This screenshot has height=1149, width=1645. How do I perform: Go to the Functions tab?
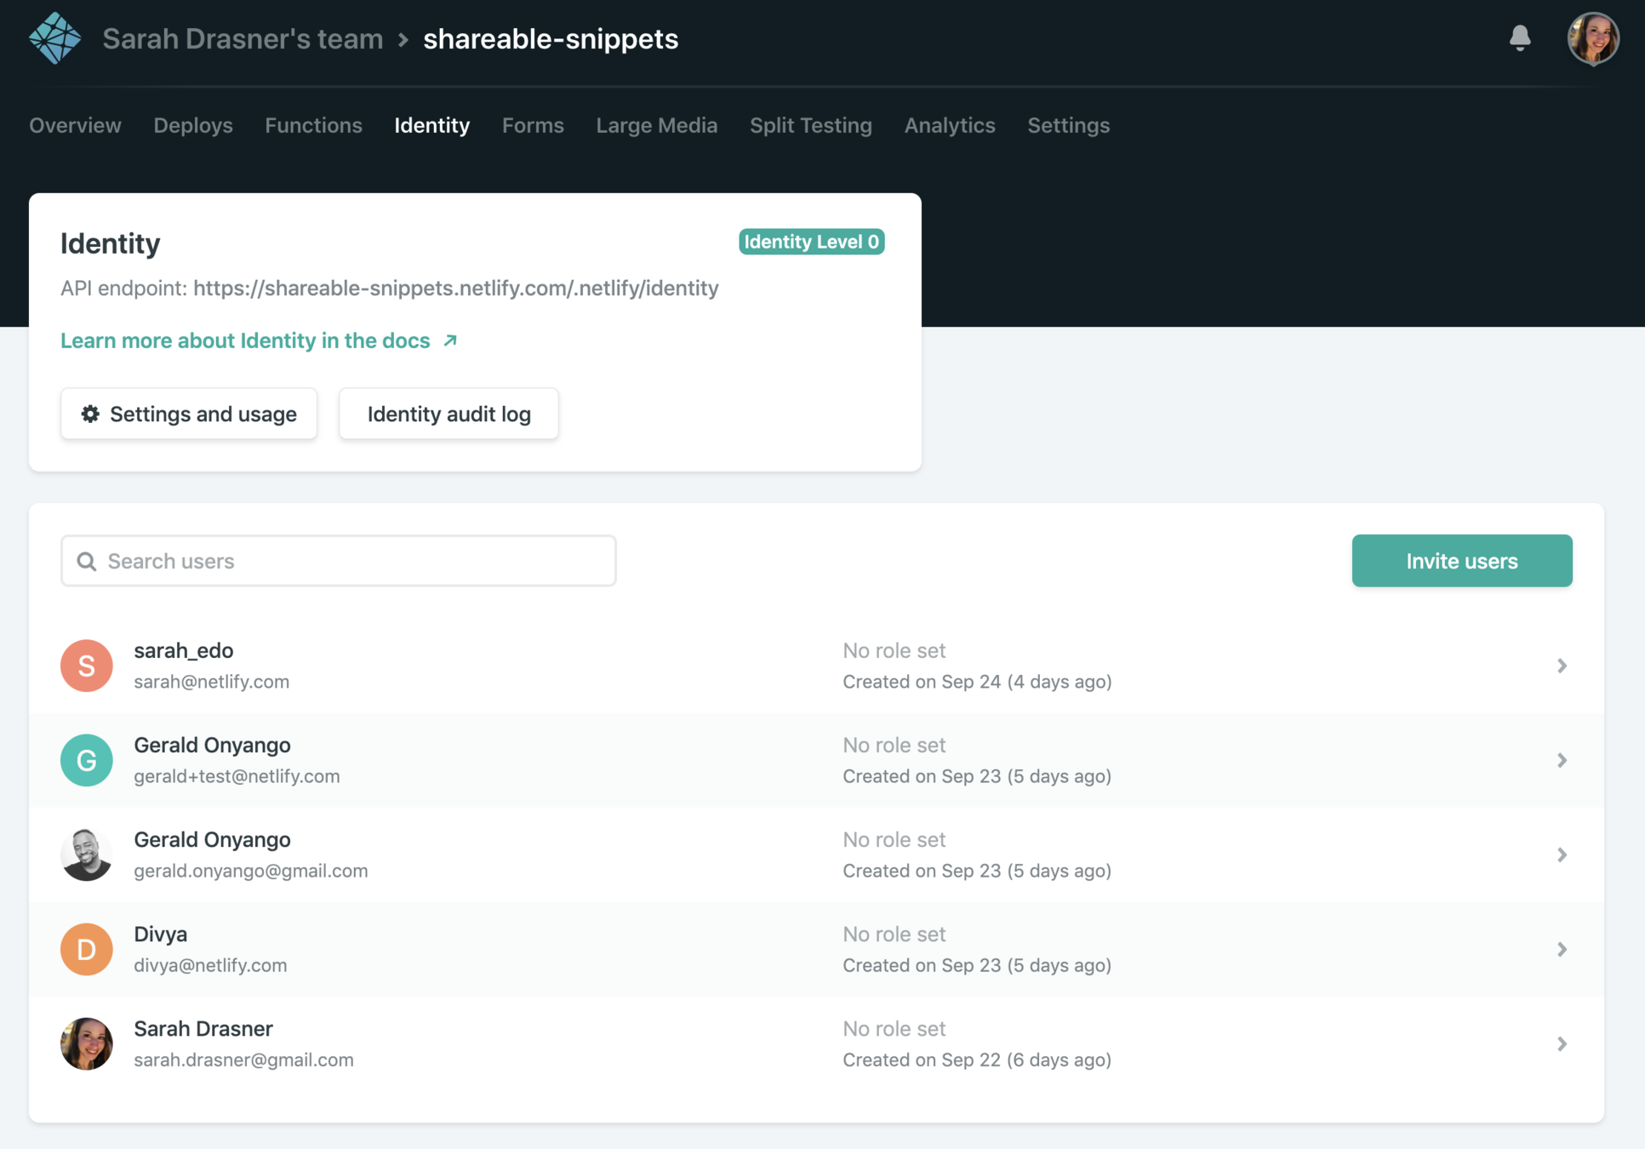tap(313, 125)
